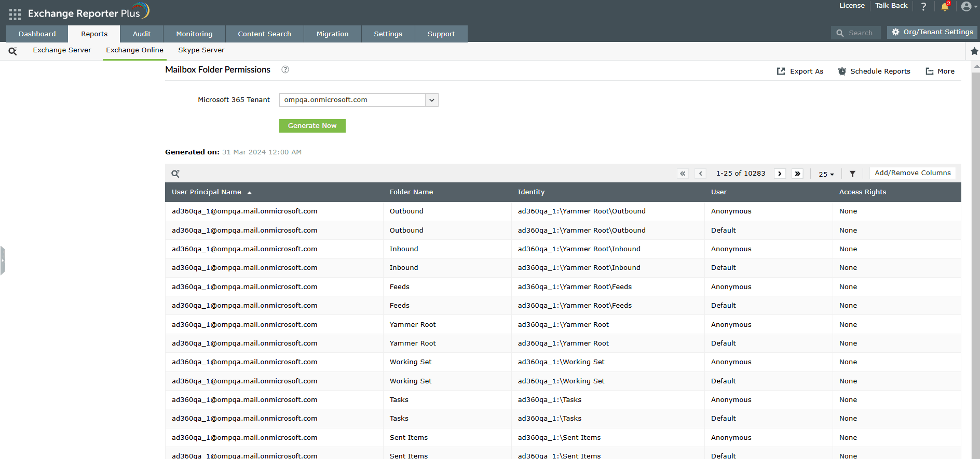
Task: Click the table search magnifier icon
Action: click(x=175, y=174)
